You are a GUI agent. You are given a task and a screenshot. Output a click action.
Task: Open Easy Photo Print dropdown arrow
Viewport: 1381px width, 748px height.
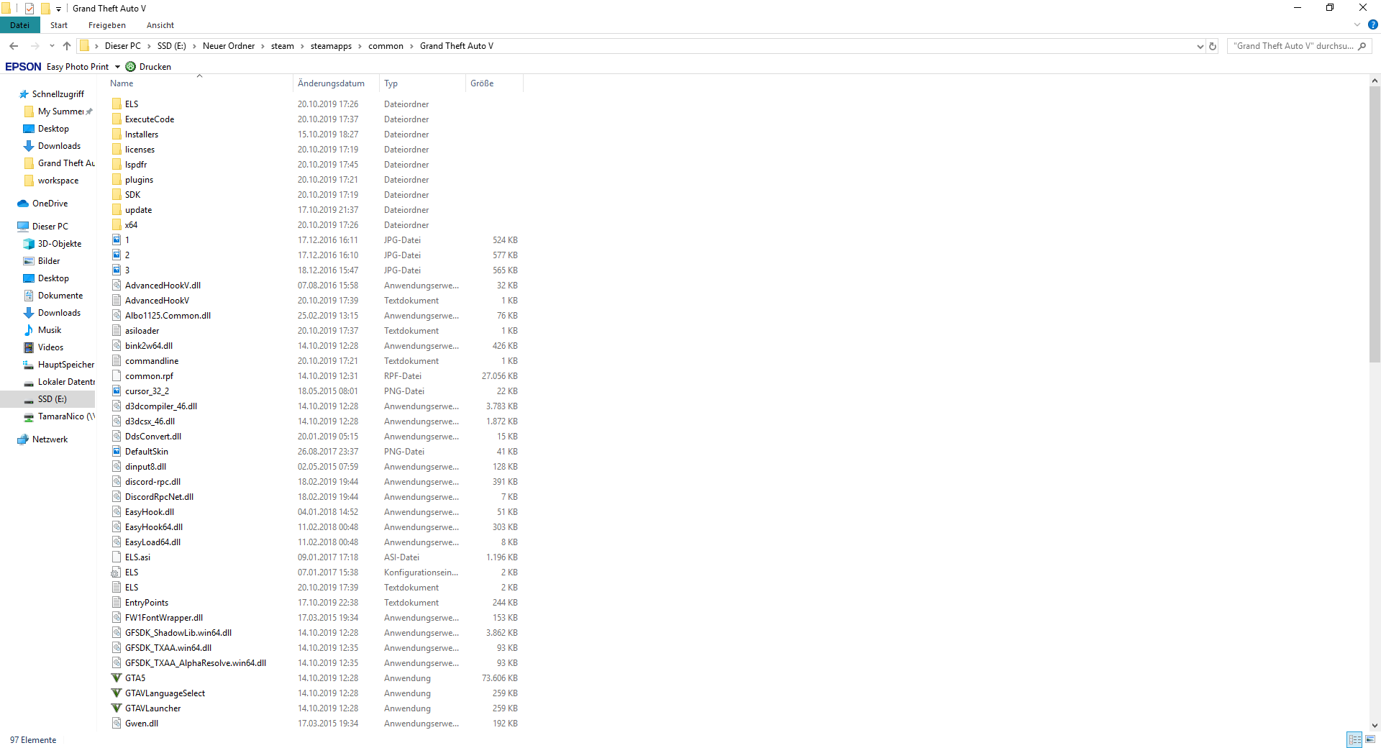117,67
